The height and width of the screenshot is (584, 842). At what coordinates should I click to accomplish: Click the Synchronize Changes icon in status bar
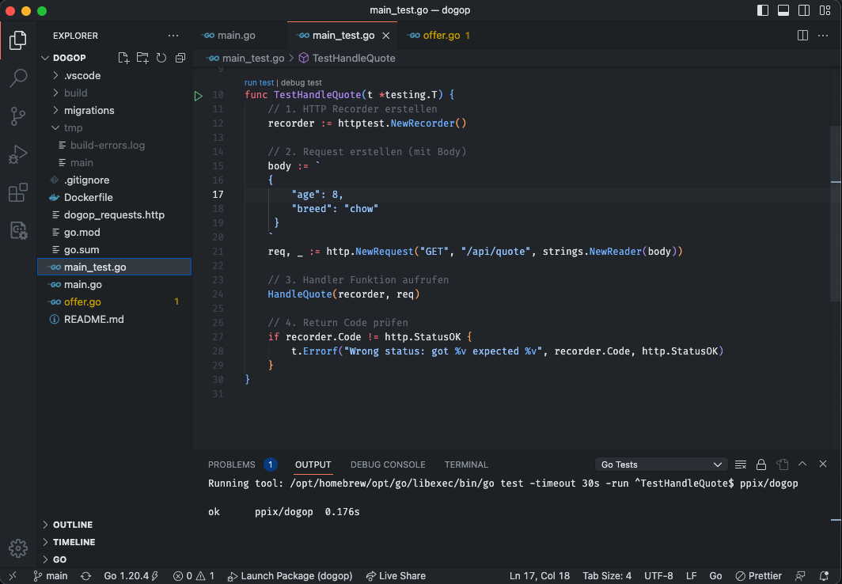(86, 576)
